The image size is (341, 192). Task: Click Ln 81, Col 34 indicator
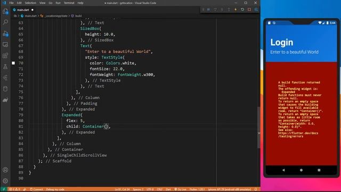pyautogui.click(x=122, y=189)
